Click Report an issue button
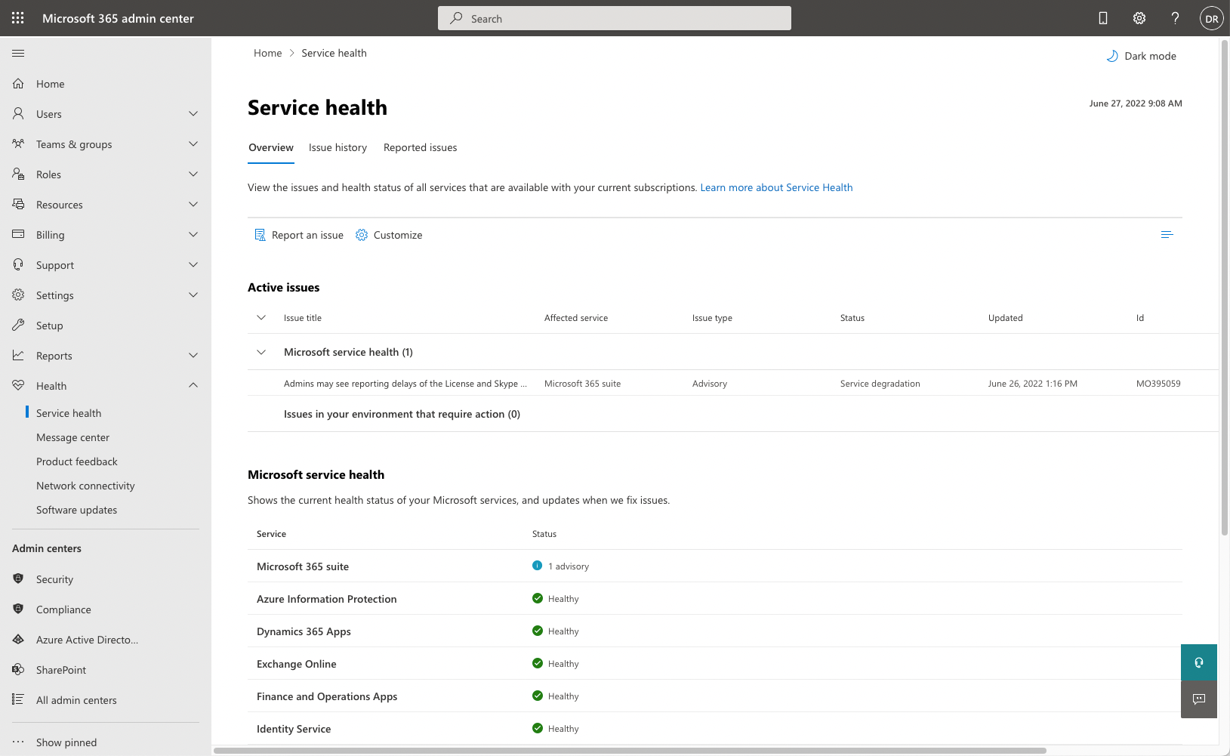This screenshot has width=1230, height=756. 299,235
